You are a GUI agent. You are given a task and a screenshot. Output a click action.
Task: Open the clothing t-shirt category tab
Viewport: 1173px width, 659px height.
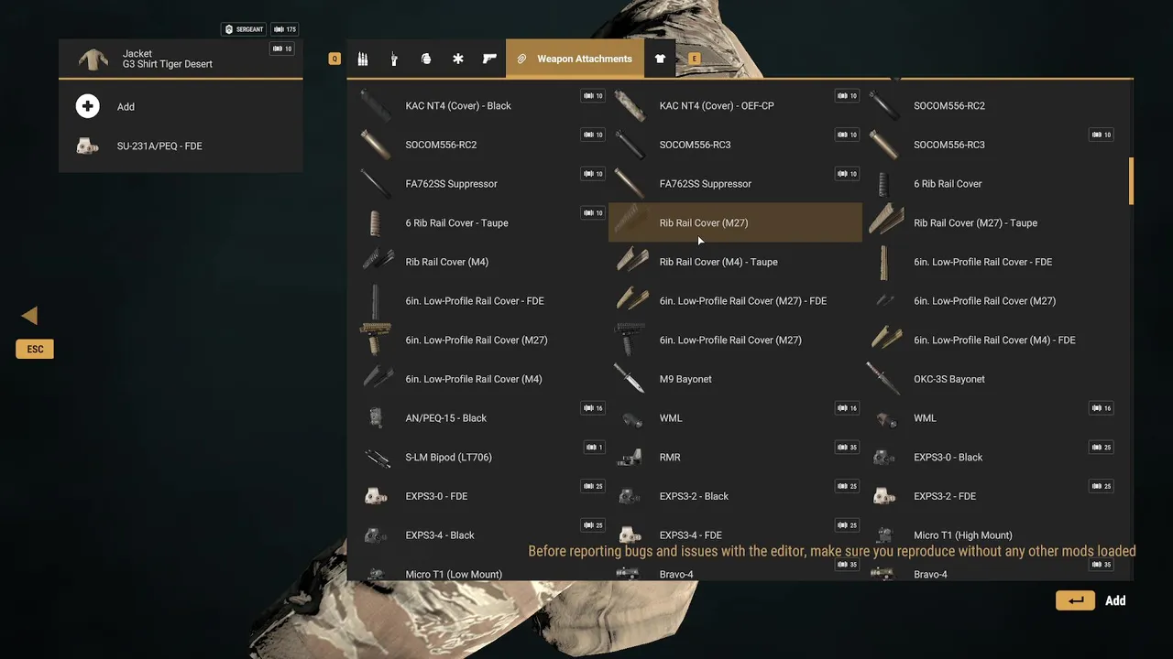click(660, 59)
